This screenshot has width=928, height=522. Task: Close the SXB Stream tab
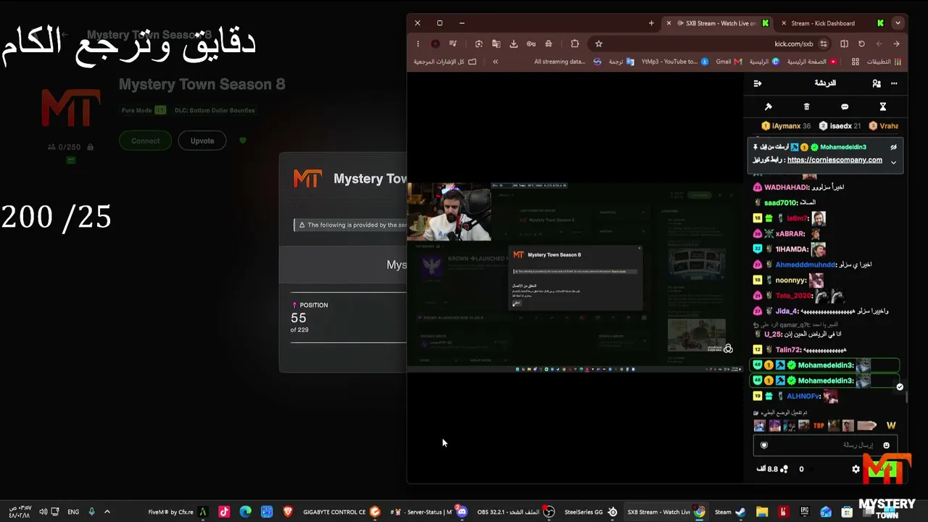(x=668, y=23)
